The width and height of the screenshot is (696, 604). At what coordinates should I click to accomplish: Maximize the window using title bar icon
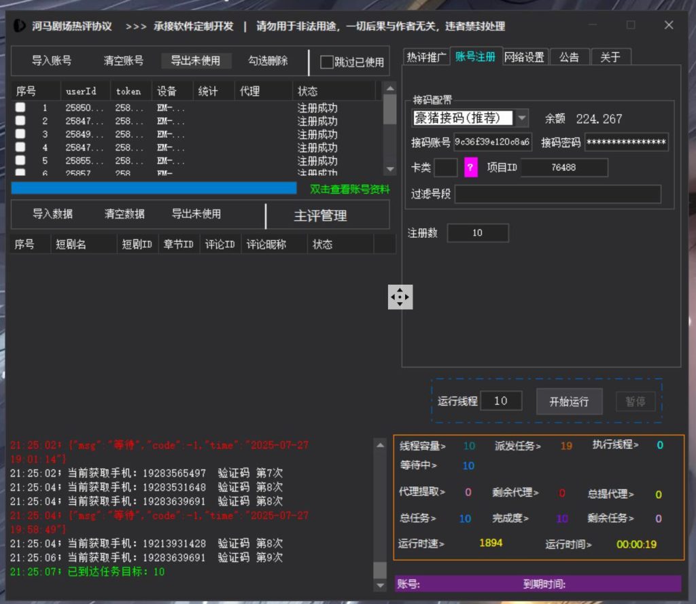[631, 25]
